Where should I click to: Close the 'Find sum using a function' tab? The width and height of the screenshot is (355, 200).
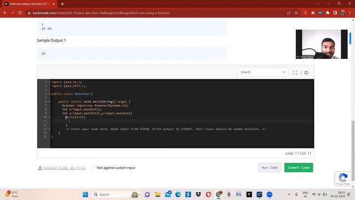[54, 4]
